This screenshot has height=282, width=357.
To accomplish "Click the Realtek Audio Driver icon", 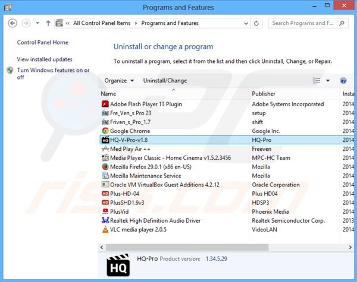I will coord(105,220).
